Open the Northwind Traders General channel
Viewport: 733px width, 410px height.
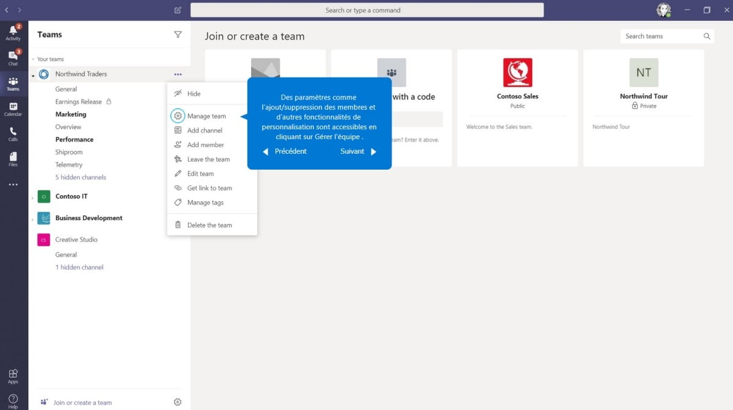click(x=66, y=89)
